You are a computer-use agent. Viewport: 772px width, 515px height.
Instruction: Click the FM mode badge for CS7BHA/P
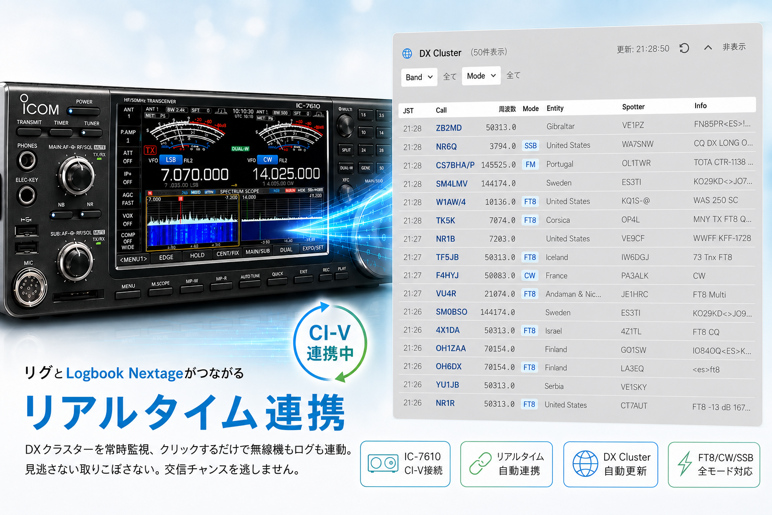click(x=530, y=164)
